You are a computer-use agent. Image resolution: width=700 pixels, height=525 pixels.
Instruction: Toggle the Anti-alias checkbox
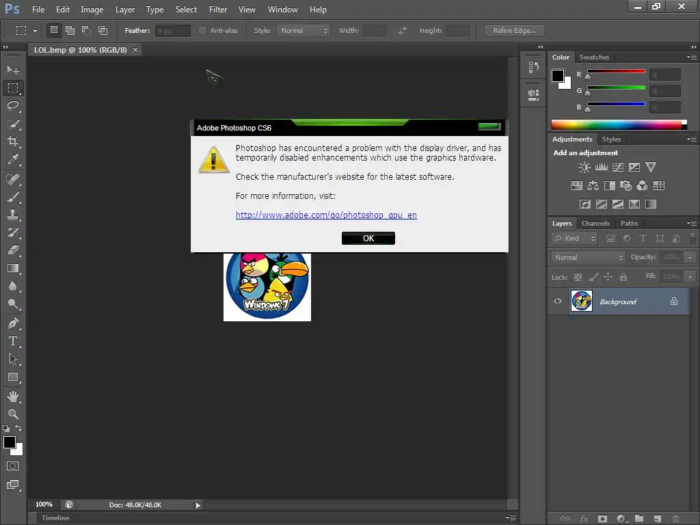(202, 30)
